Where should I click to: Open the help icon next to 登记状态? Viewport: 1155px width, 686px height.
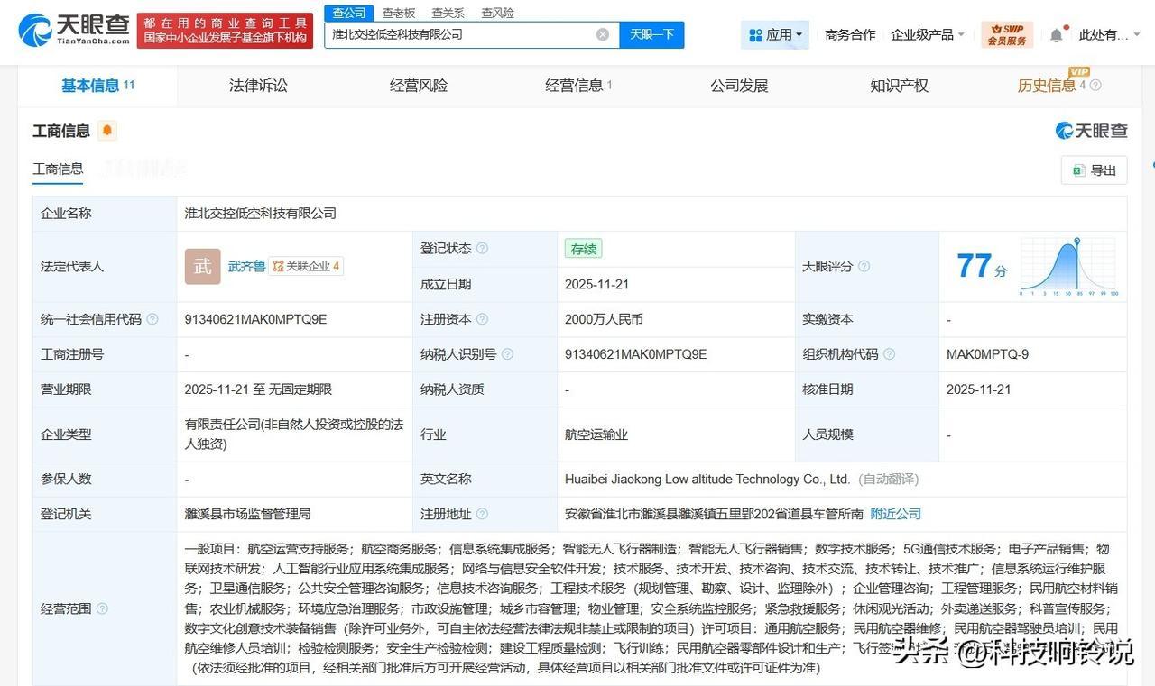[484, 248]
